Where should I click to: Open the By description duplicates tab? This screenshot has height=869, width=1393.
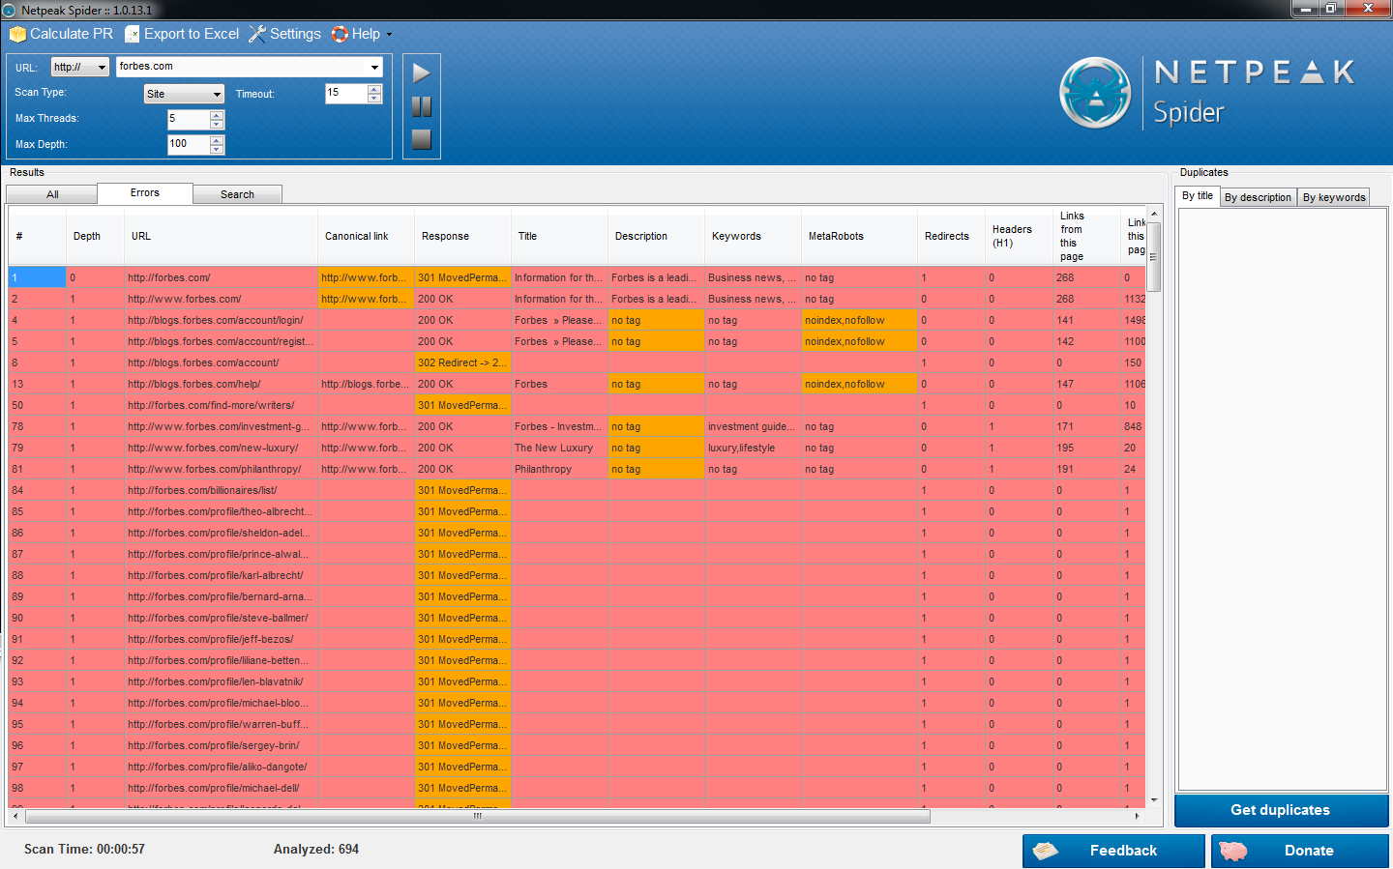[1258, 197]
